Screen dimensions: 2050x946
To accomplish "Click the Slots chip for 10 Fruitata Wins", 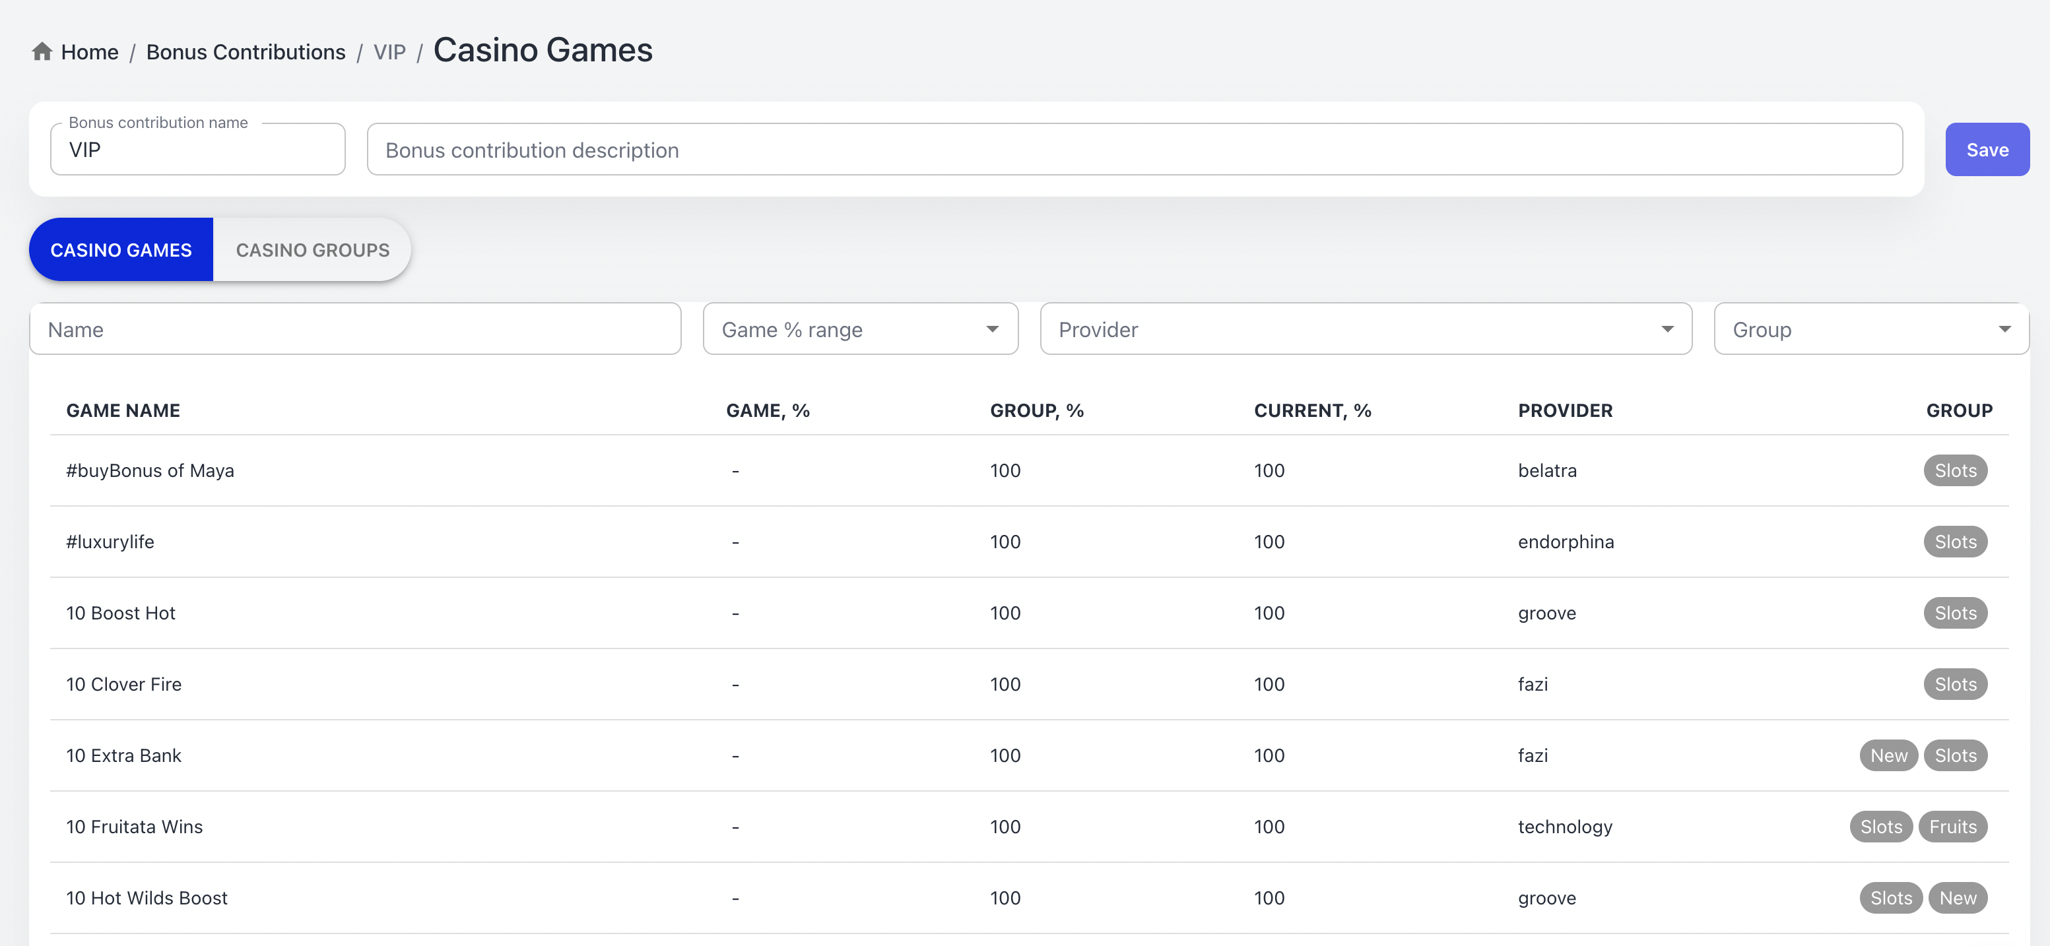I will point(1880,827).
